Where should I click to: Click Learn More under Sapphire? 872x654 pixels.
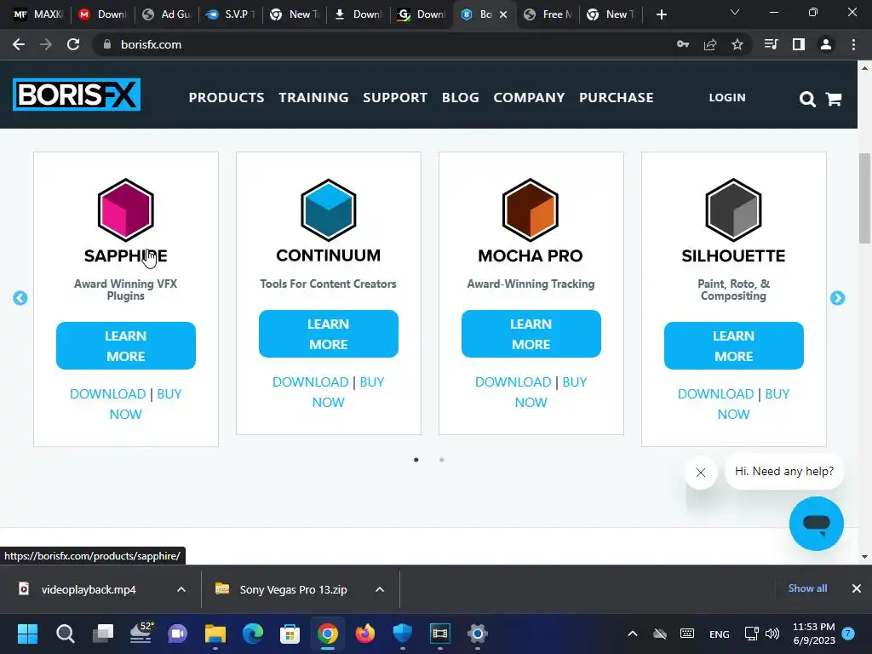click(126, 346)
